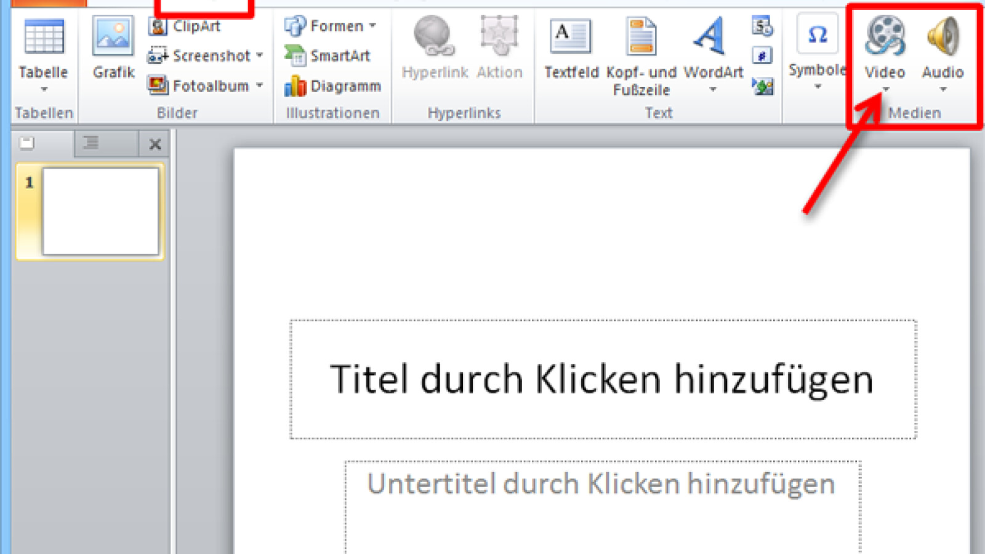The width and height of the screenshot is (985, 554).
Task: Expand the Formen shapes dropdown
Action: tap(372, 26)
